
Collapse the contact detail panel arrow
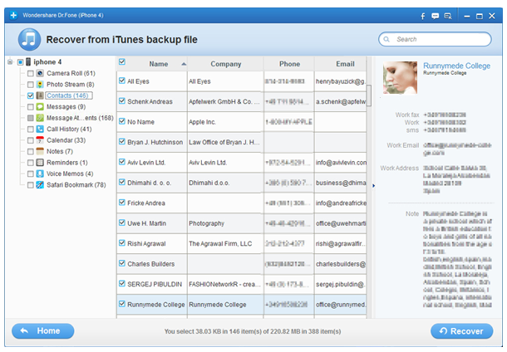coord(373,186)
